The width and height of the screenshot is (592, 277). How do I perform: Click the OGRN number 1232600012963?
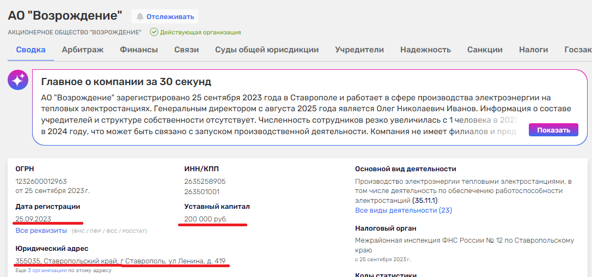coord(41,181)
